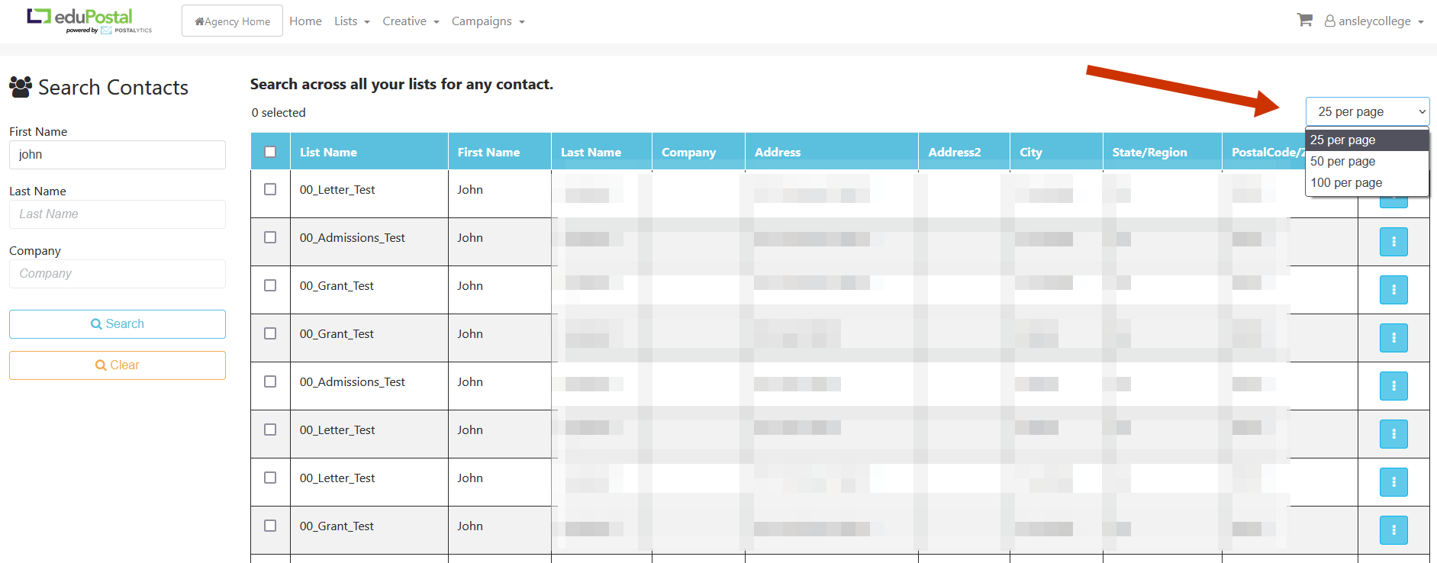Open row actions menu for second row 00_Admissions_Test
This screenshot has height=563, width=1437.
point(1394,242)
